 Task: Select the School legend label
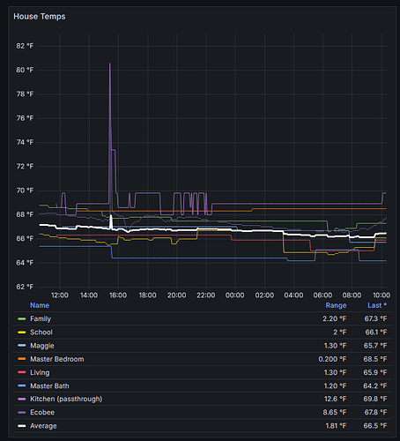(x=41, y=333)
